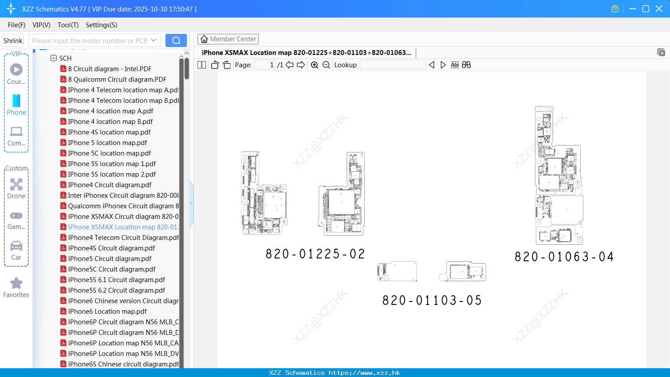Find previous lookup result

click(x=432, y=65)
